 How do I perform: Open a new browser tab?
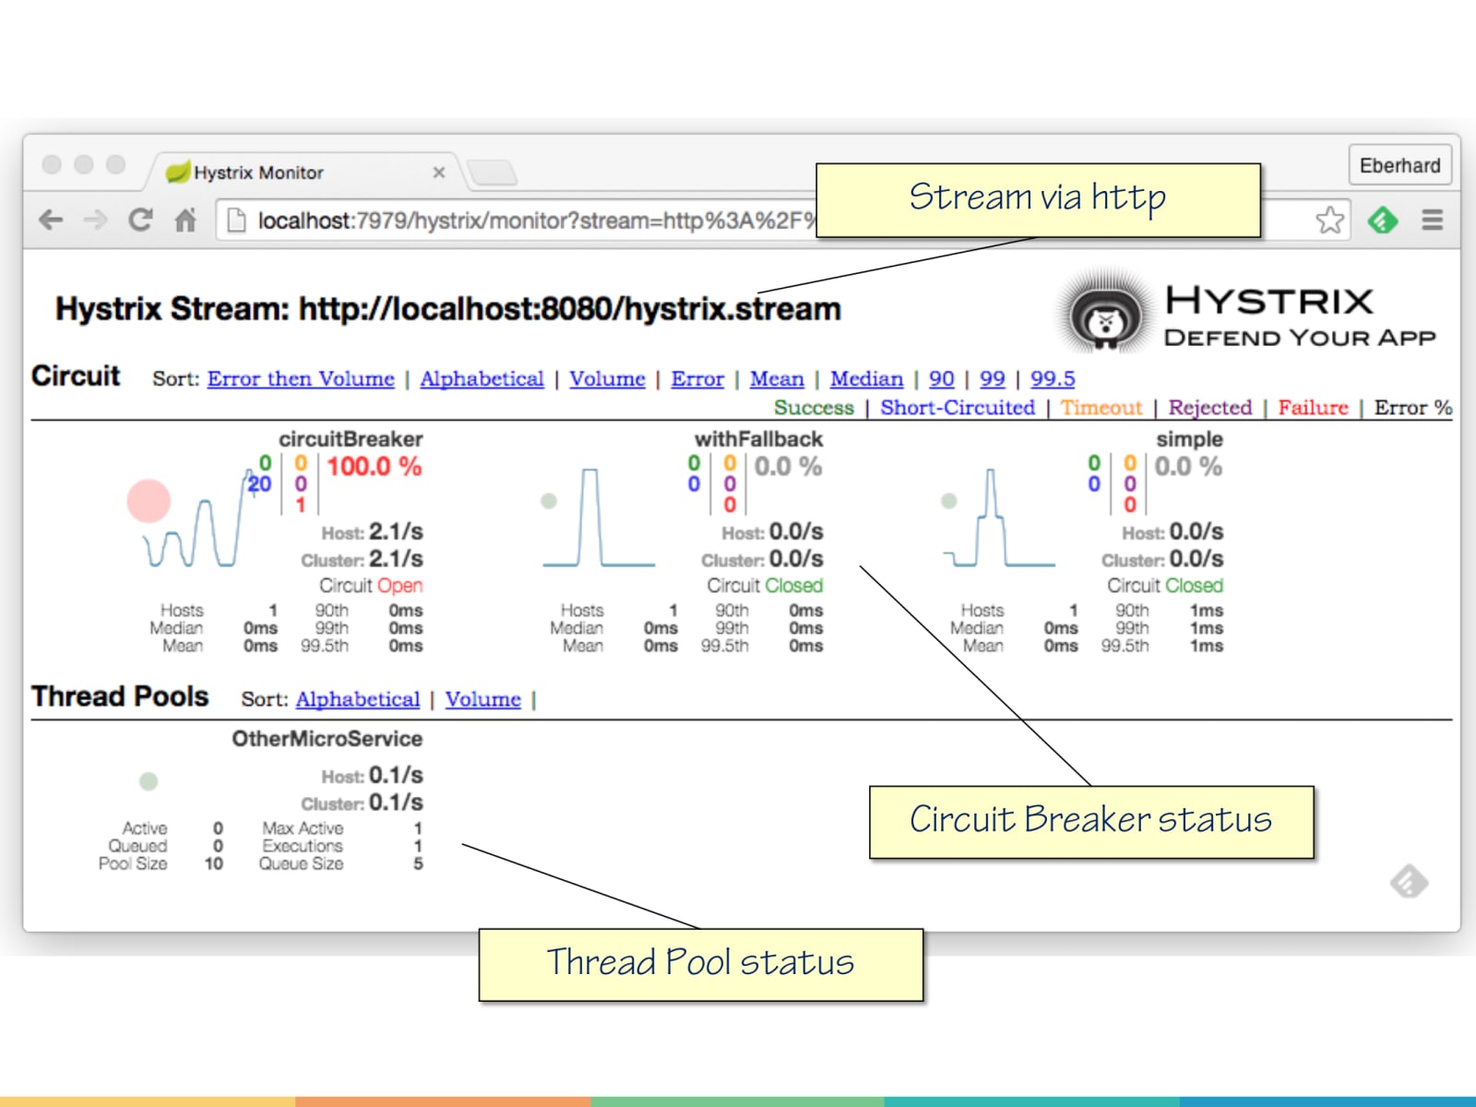[x=492, y=173]
